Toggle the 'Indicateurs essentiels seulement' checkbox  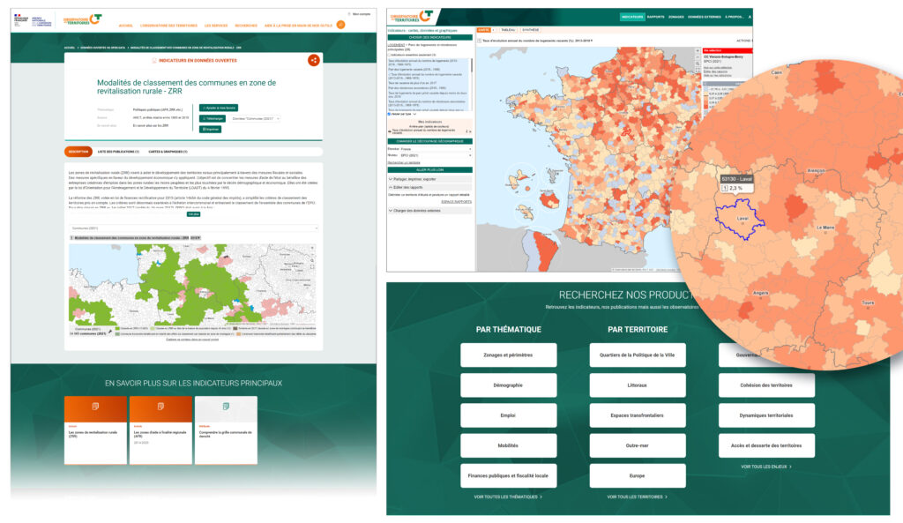pos(390,54)
